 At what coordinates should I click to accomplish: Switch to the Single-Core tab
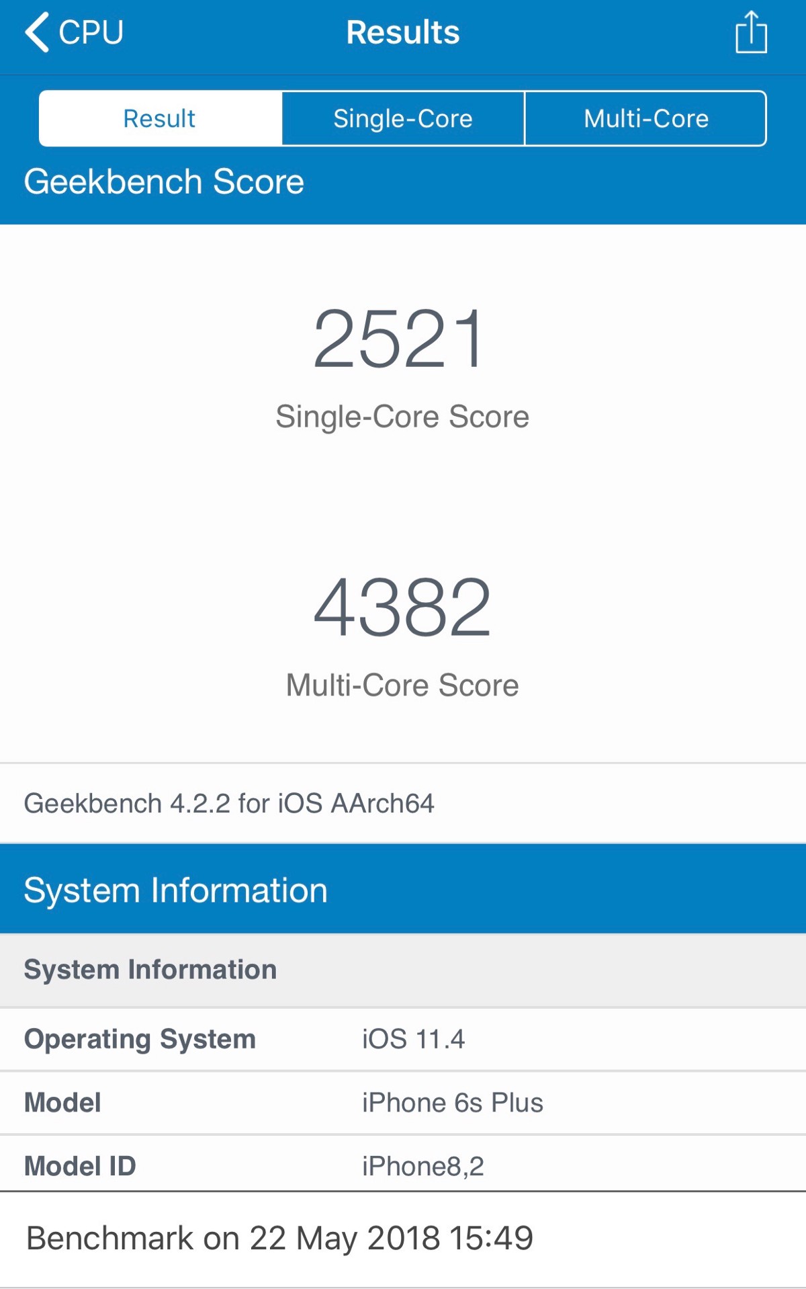[x=403, y=118]
